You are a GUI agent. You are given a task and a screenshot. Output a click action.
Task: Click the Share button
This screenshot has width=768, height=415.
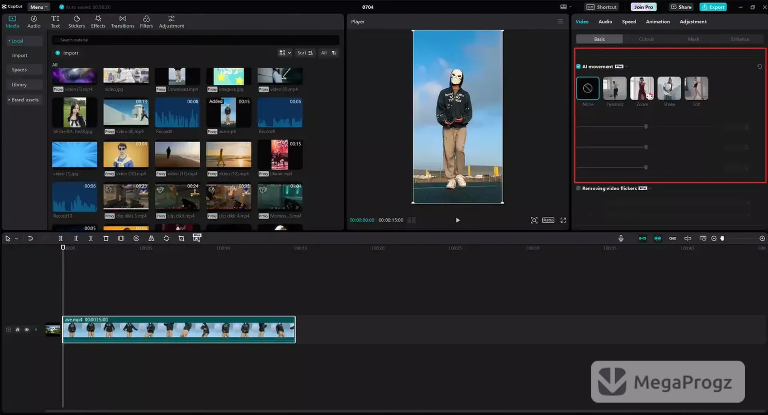tap(681, 7)
